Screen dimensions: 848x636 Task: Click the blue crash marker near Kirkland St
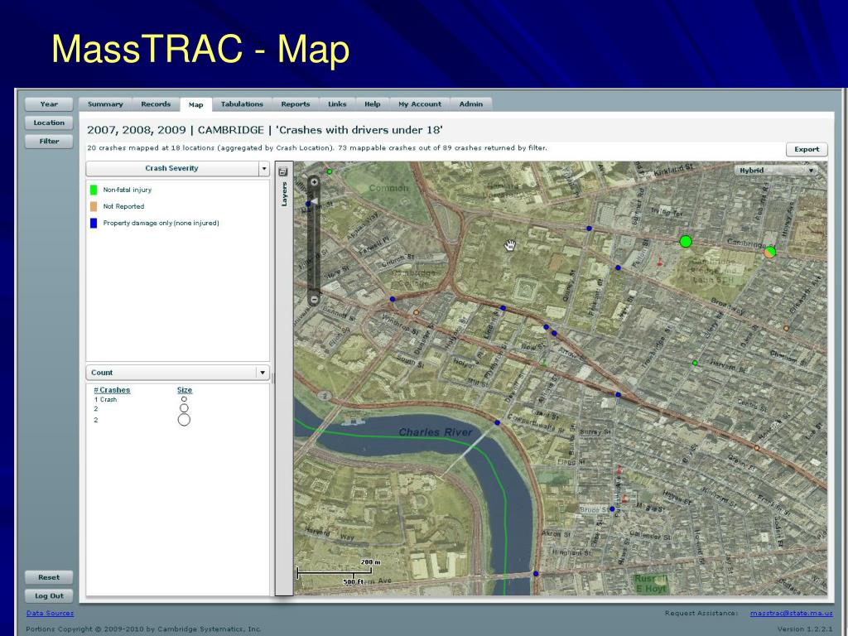click(x=589, y=229)
